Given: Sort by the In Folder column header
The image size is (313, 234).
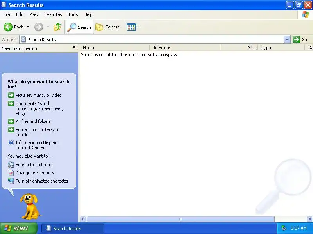Looking at the screenshot, I should tap(185, 48).
